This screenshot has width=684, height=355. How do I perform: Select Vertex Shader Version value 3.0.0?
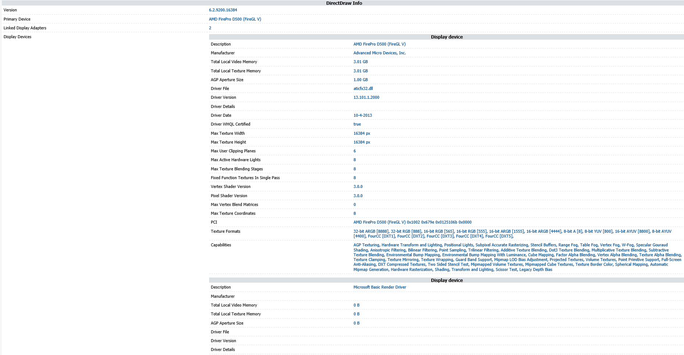[x=358, y=186]
